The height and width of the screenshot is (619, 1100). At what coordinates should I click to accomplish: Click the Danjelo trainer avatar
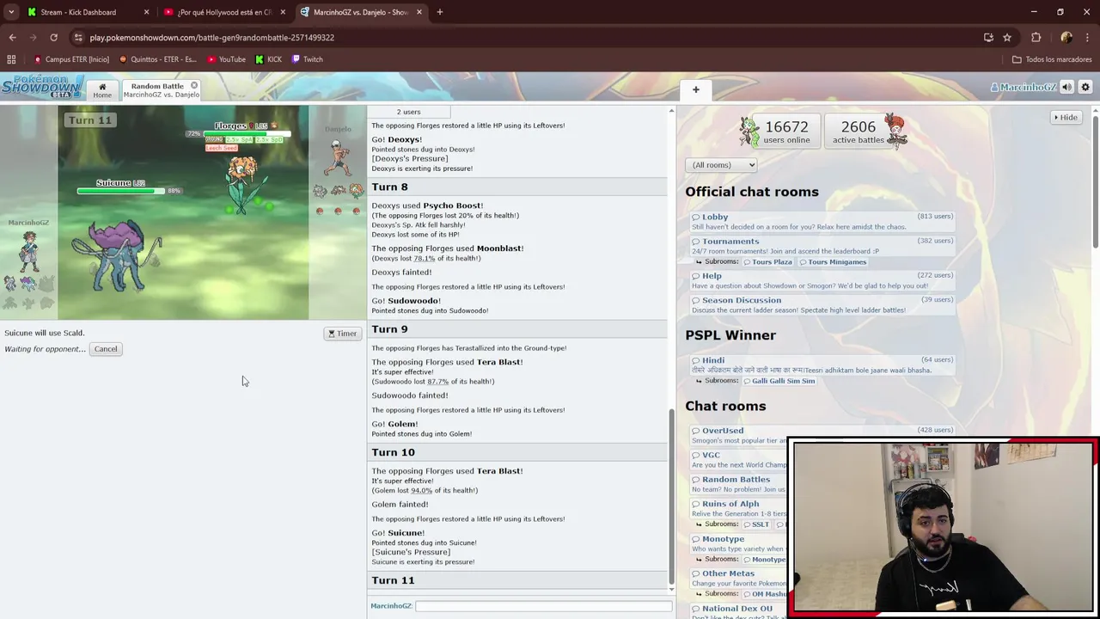(x=338, y=156)
